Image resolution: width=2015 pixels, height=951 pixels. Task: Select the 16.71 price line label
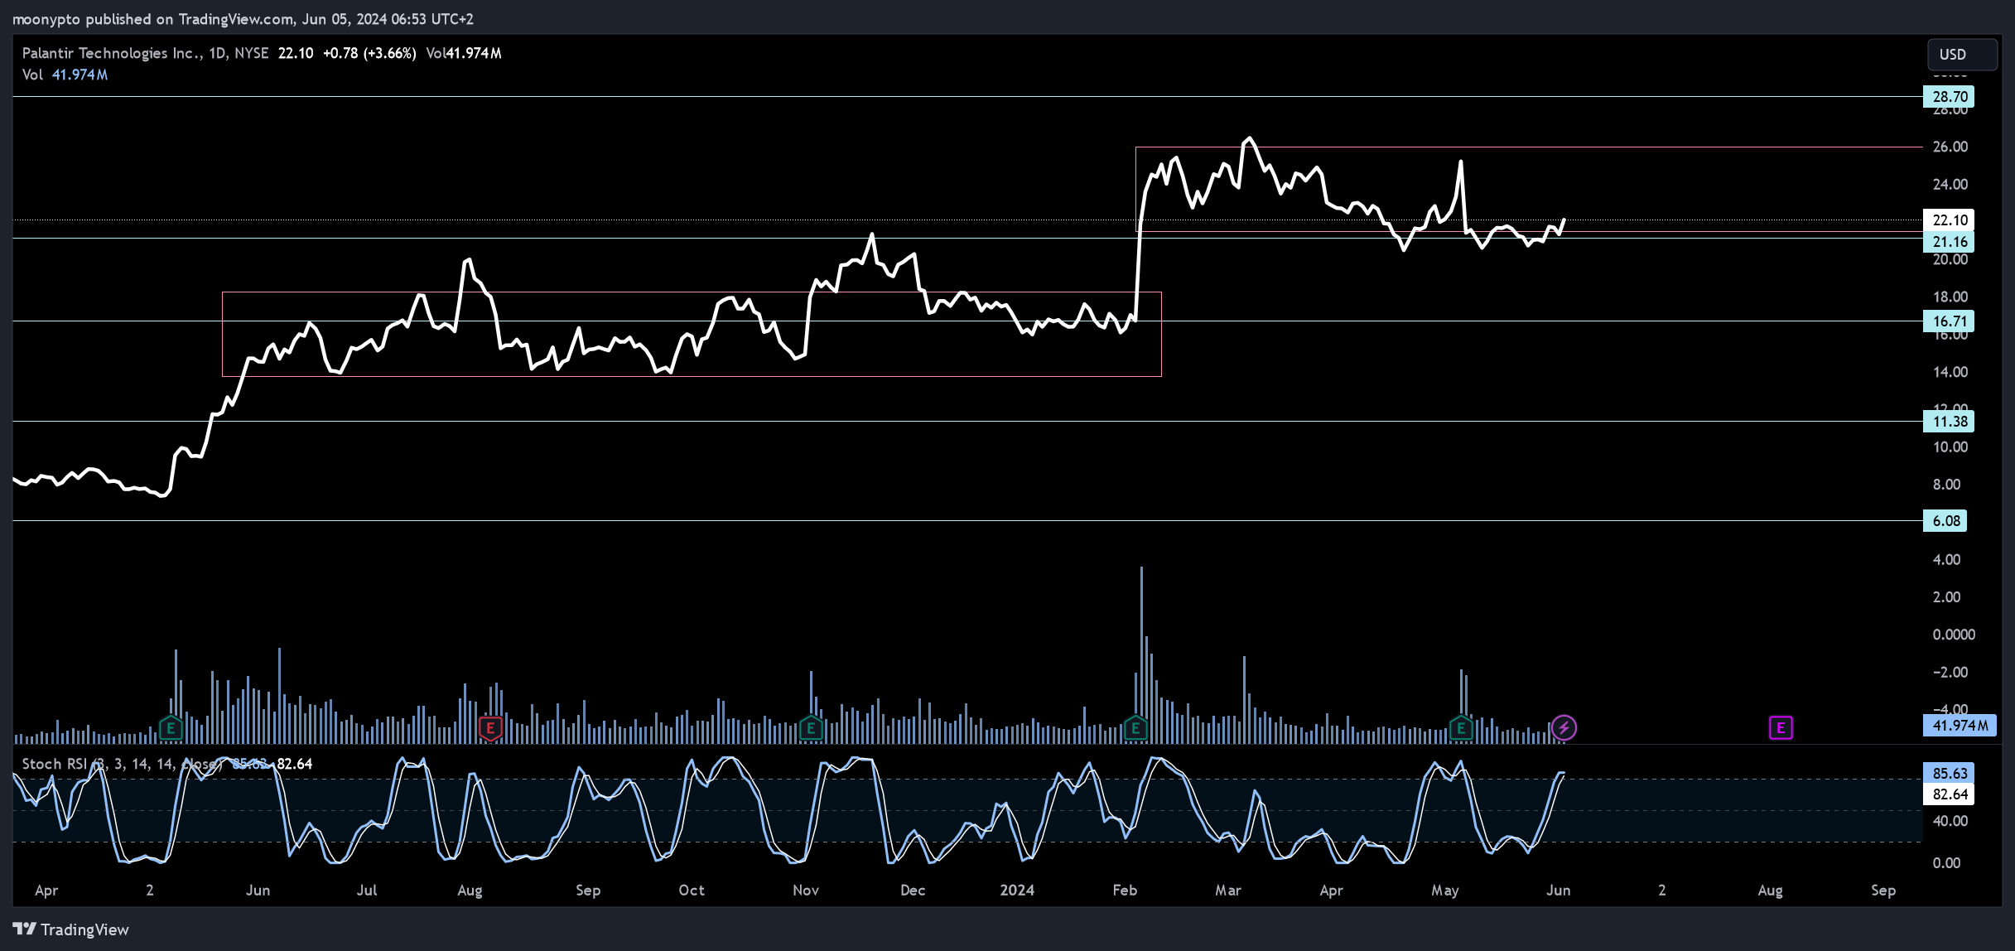pyautogui.click(x=1950, y=321)
